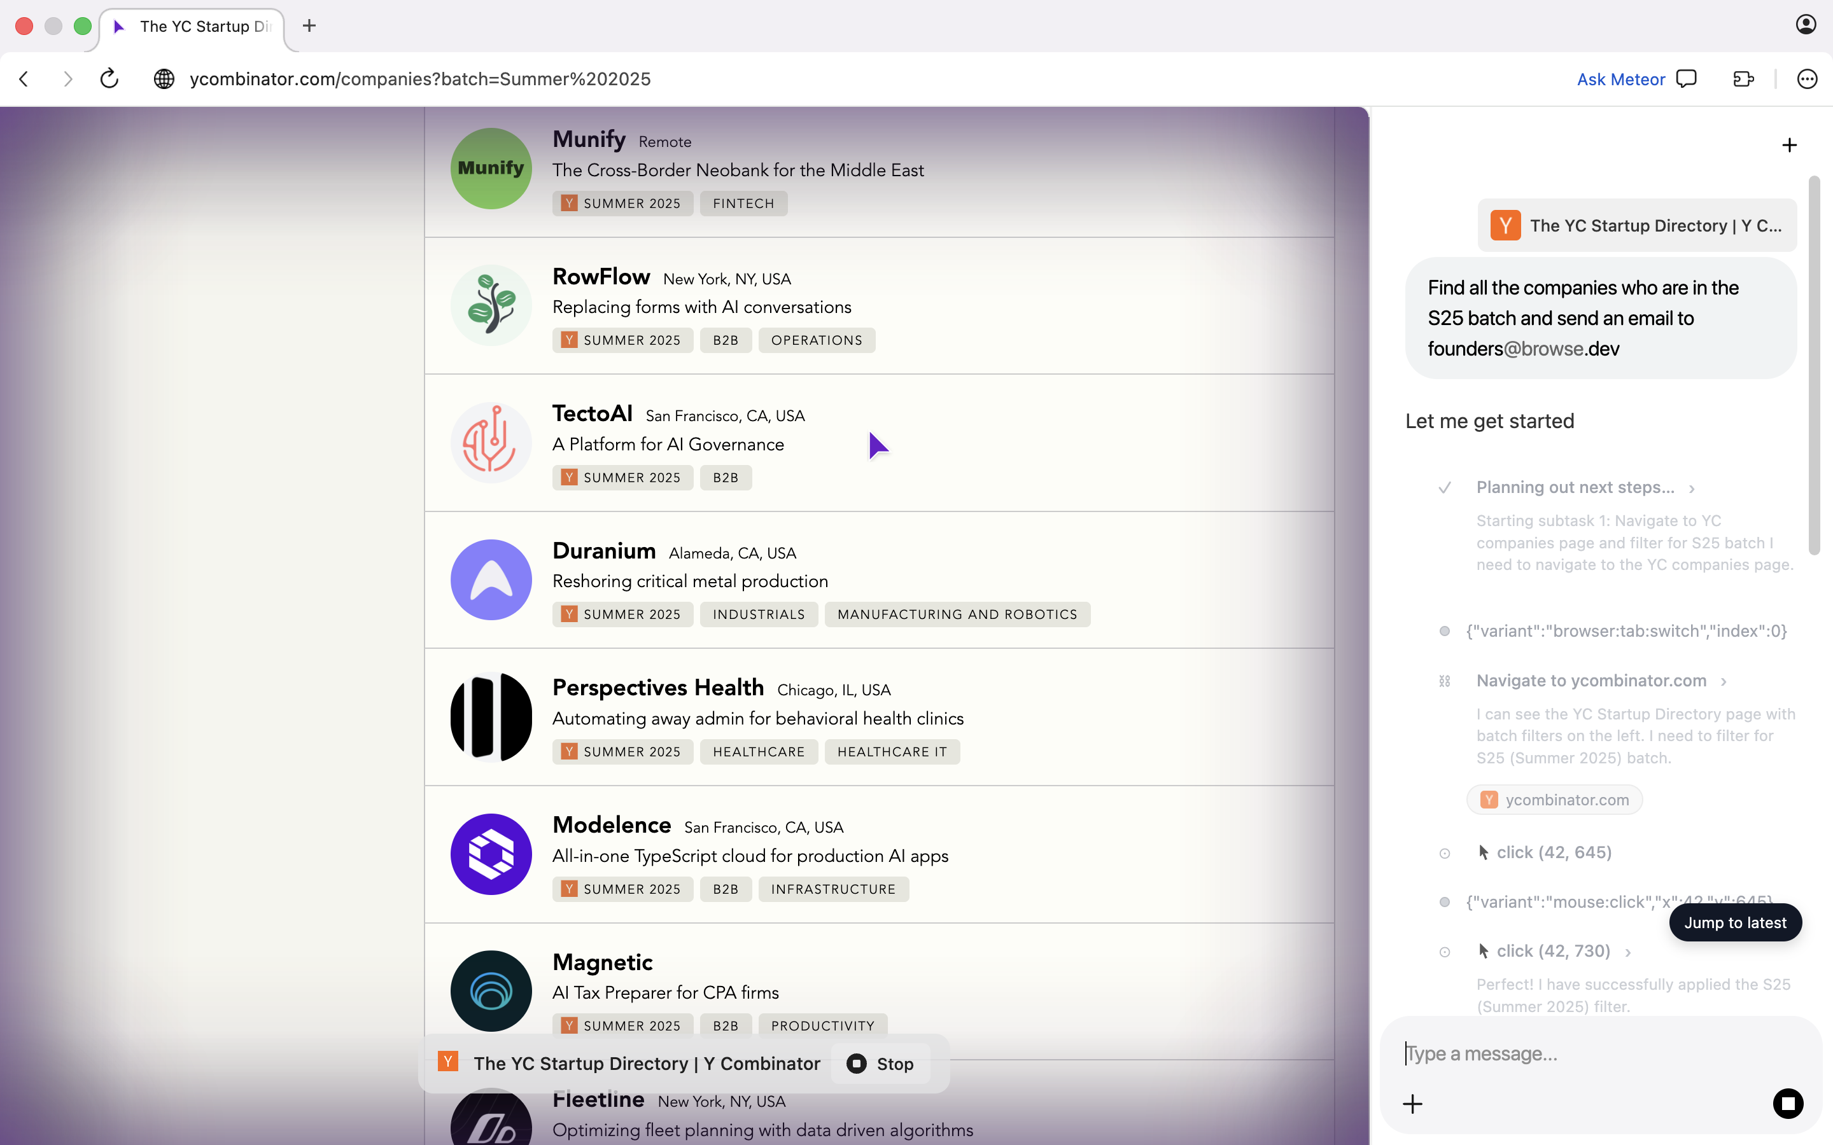
Task: Open the more options ellipsis icon
Action: (x=1806, y=79)
